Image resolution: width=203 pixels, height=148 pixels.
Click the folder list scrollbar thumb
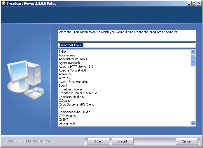click(x=193, y=60)
